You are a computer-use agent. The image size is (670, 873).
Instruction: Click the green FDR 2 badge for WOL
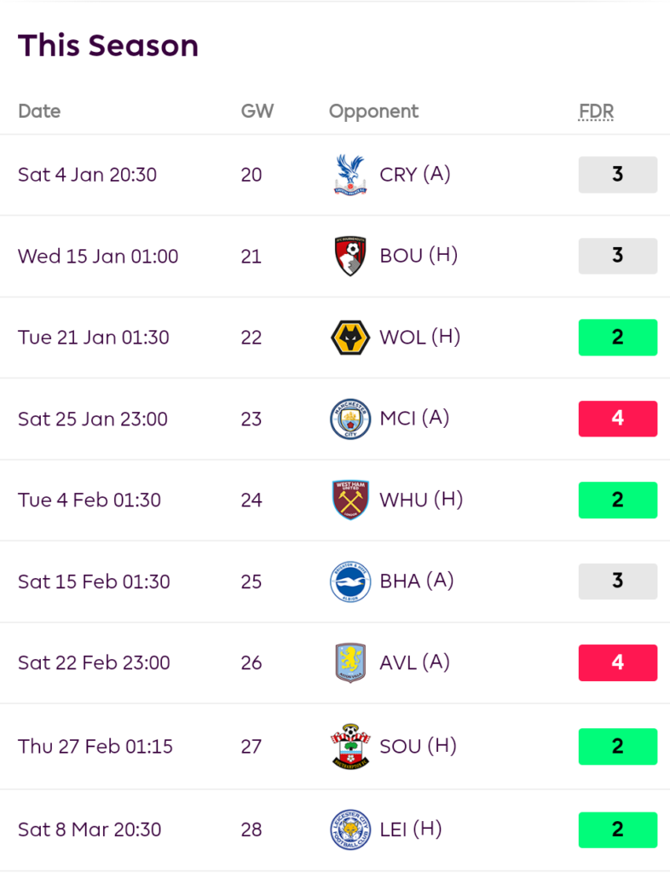[618, 338]
